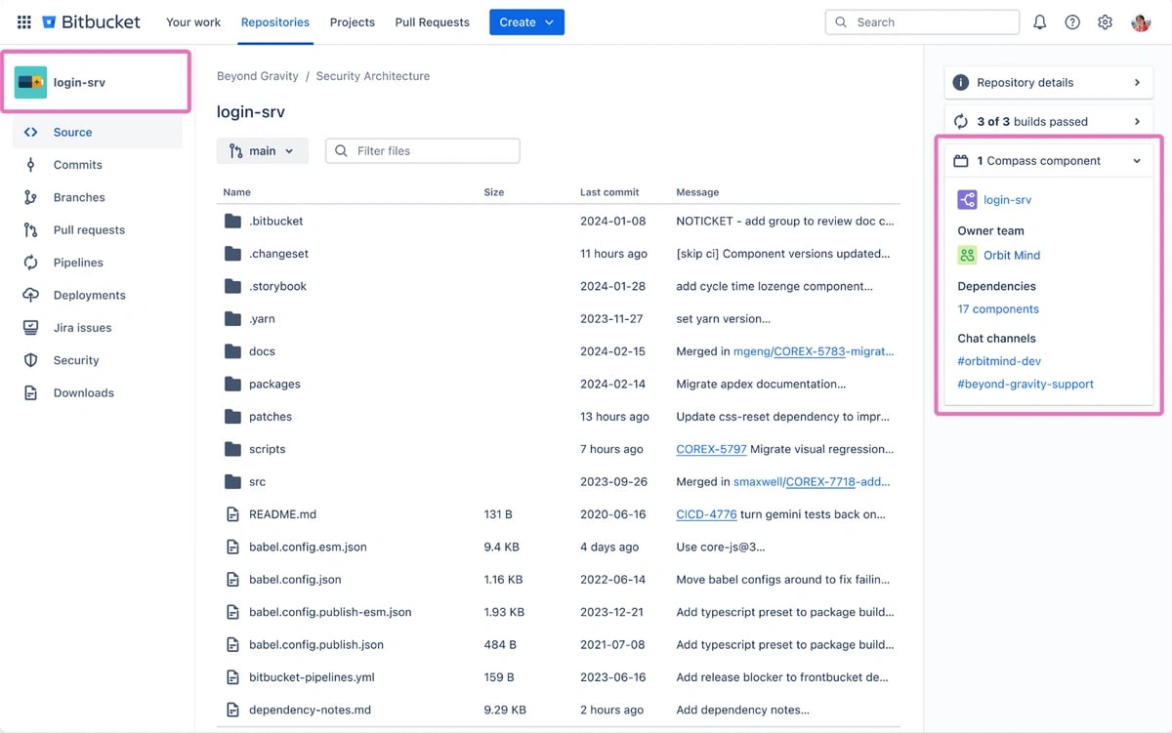The image size is (1172, 733).
Task: Click the login-srv repository avatar in sidebar
Action: point(30,83)
